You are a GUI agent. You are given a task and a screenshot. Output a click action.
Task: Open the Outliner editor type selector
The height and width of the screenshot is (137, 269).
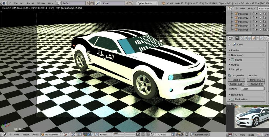[231, 8]
